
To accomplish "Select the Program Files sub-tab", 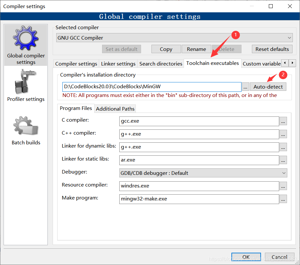I will coord(76,108).
